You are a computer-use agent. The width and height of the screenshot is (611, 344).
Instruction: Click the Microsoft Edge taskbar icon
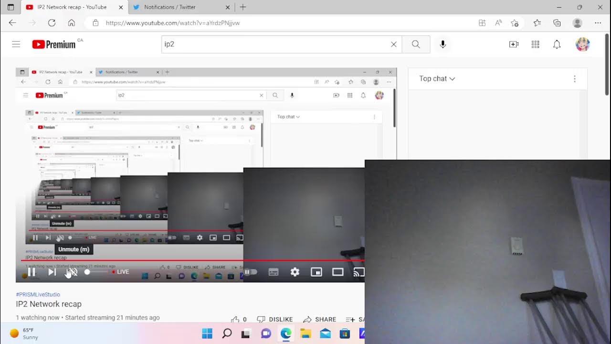(286, 333)
